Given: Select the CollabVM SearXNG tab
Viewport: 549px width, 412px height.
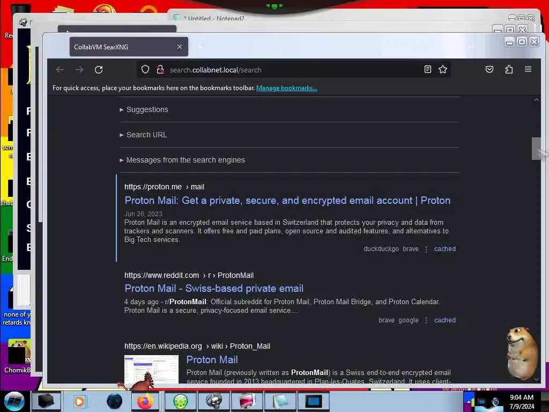Looking at the screenshot, I should click(129, 47).
